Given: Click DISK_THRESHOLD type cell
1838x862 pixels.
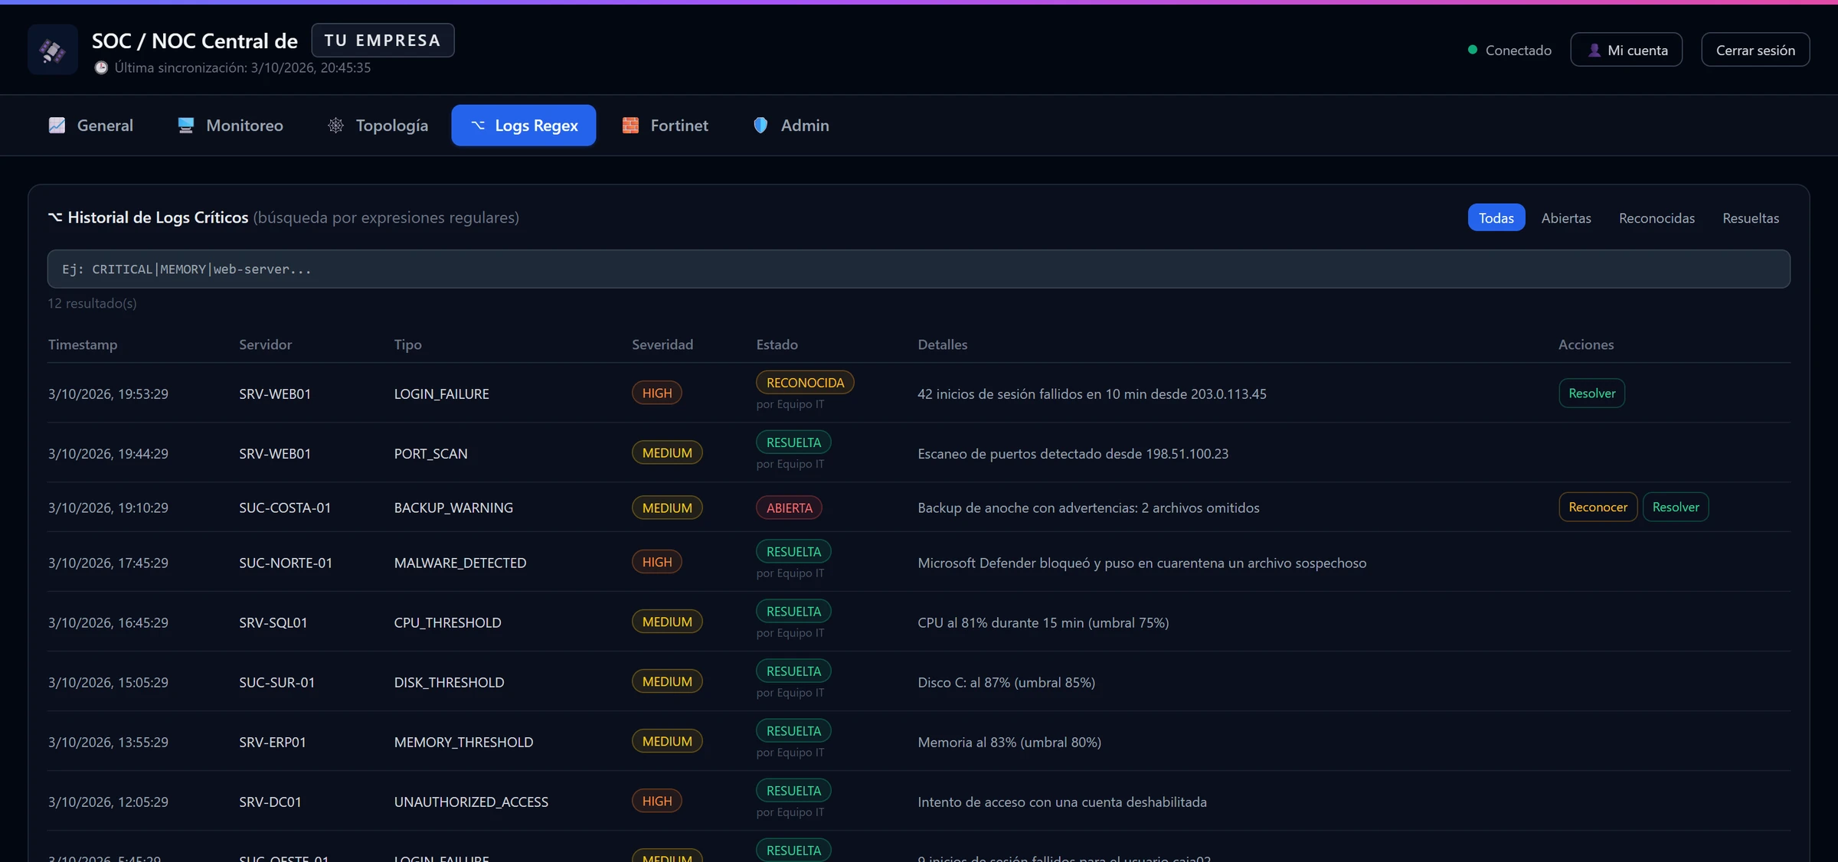Looking at the screenshot, I should point(449,683).
